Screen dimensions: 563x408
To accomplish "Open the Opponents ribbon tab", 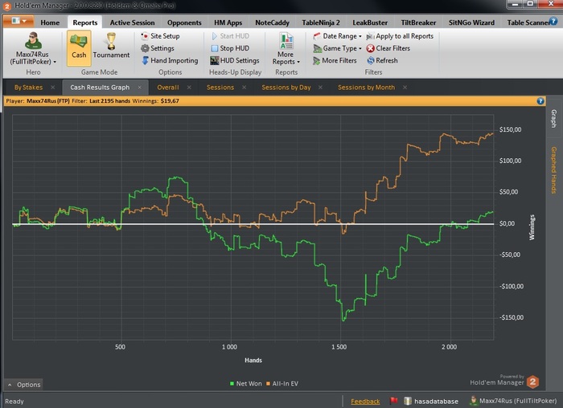I will coord(184,22).
